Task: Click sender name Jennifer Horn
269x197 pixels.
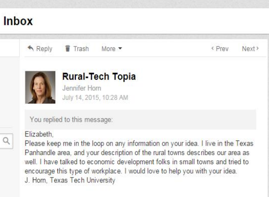Action: [82, 88]
